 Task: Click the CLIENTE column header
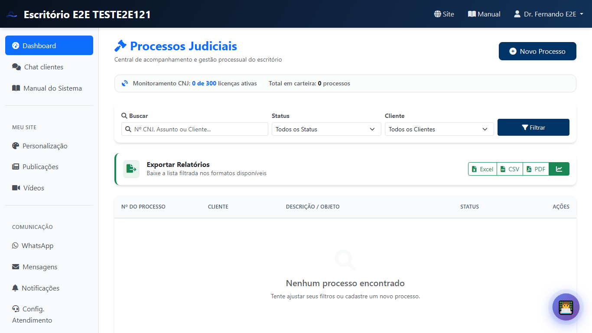(218, 207)
